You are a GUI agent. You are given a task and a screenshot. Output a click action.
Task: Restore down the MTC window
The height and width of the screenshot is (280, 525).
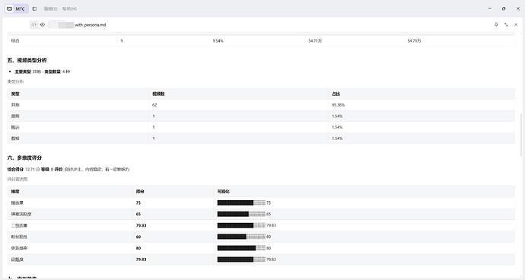pyautogui.click(x=504, y=8)
